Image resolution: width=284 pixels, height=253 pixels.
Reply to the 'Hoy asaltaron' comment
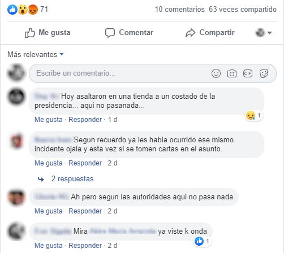coord(85,120)
